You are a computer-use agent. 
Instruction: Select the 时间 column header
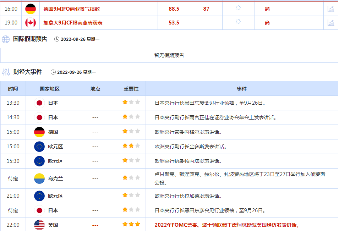(x=13, y=89)
